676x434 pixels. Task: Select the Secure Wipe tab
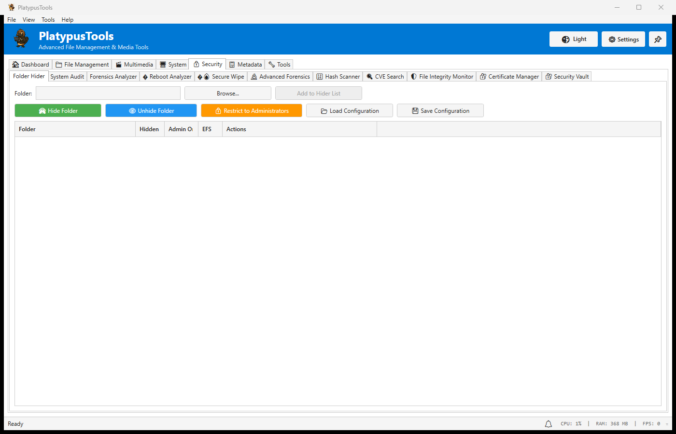click(x=221, y=77)
